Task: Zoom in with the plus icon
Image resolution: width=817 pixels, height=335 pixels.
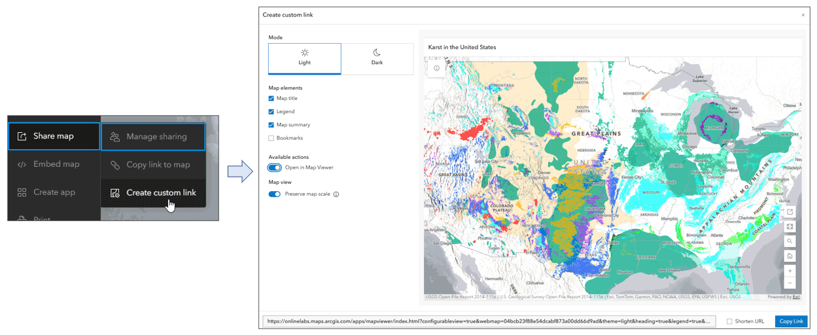Action: [x=790, y=270]
